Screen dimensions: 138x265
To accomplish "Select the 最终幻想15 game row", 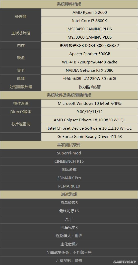I will [x=69, y=211].
